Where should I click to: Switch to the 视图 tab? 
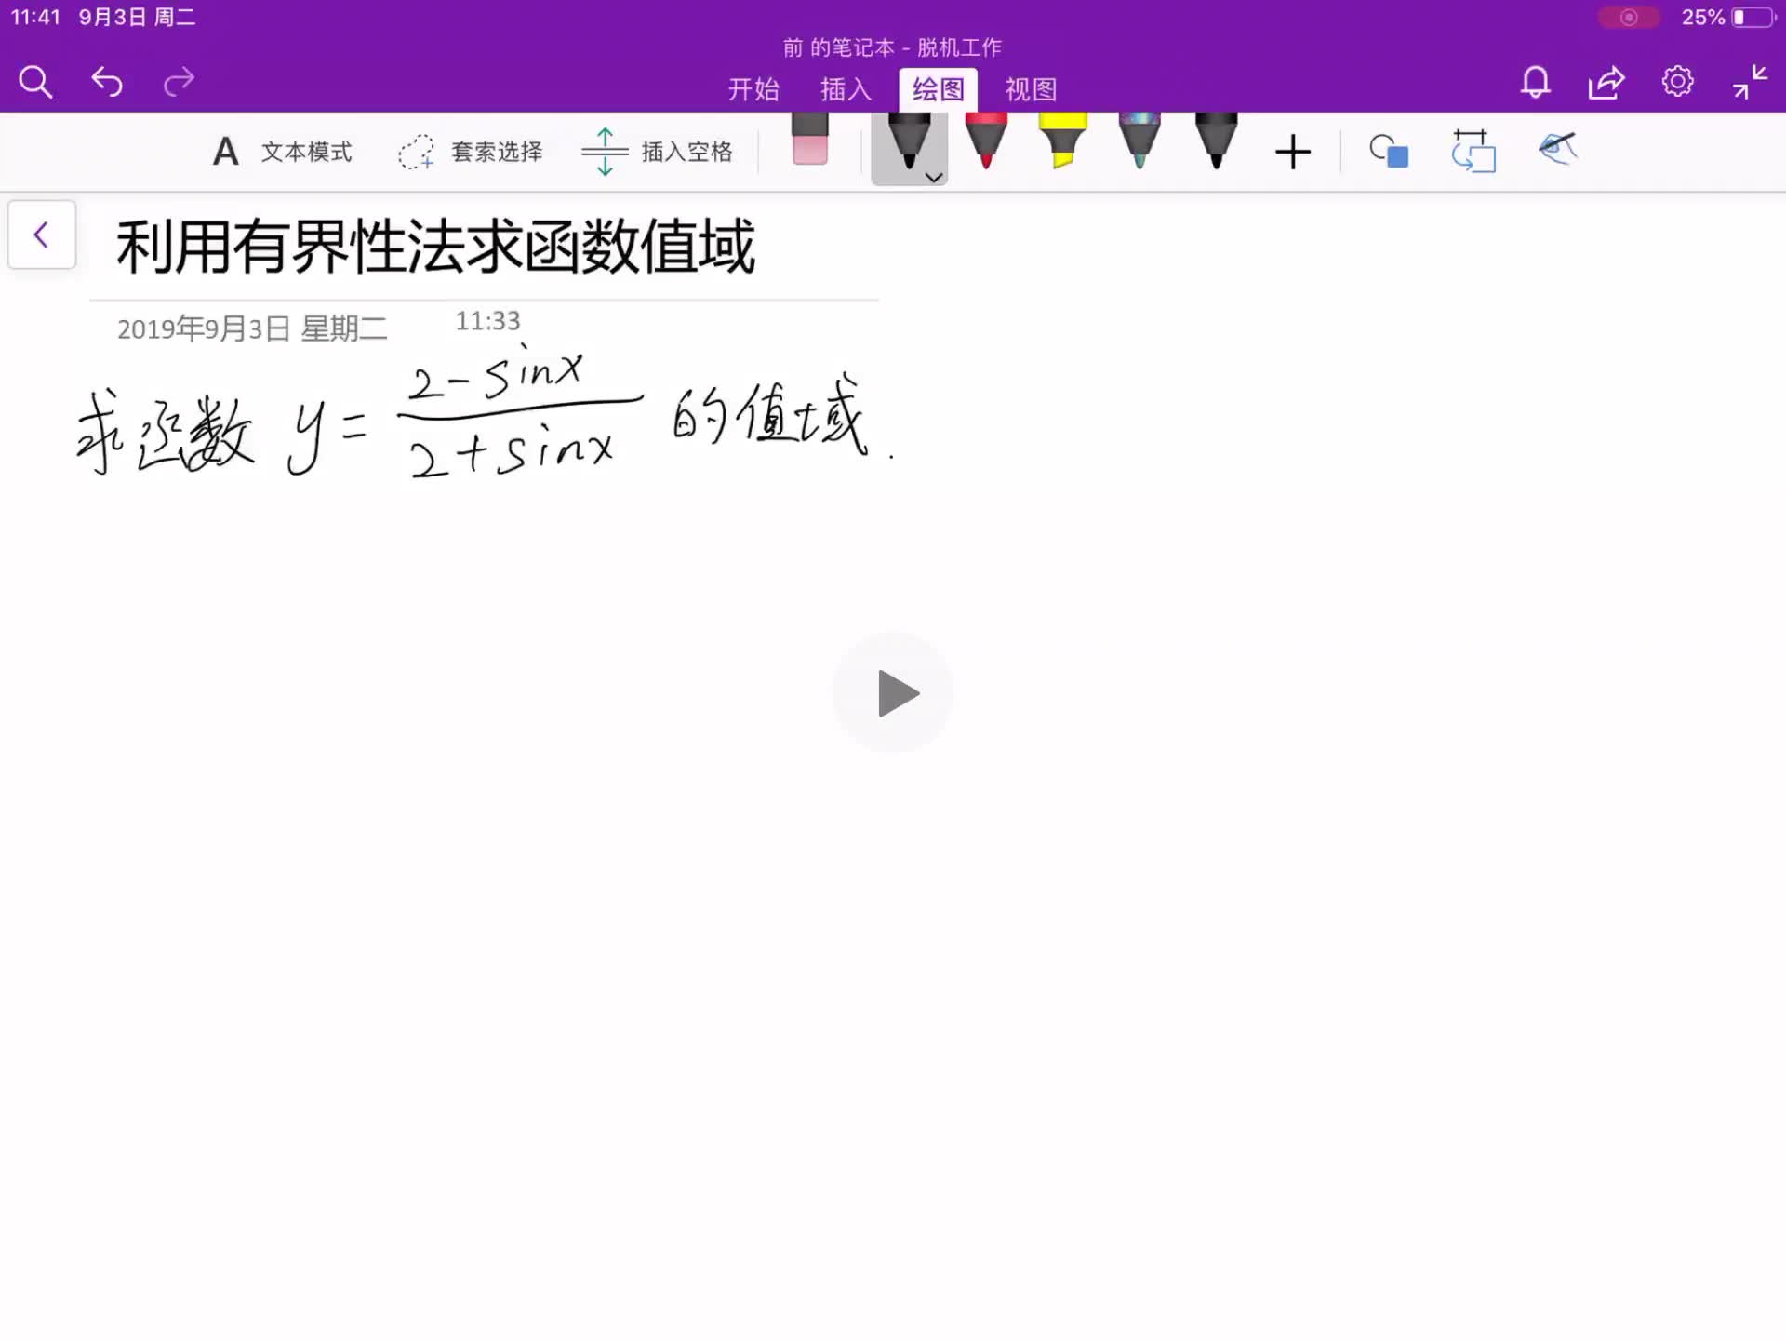click(1031, 89)
